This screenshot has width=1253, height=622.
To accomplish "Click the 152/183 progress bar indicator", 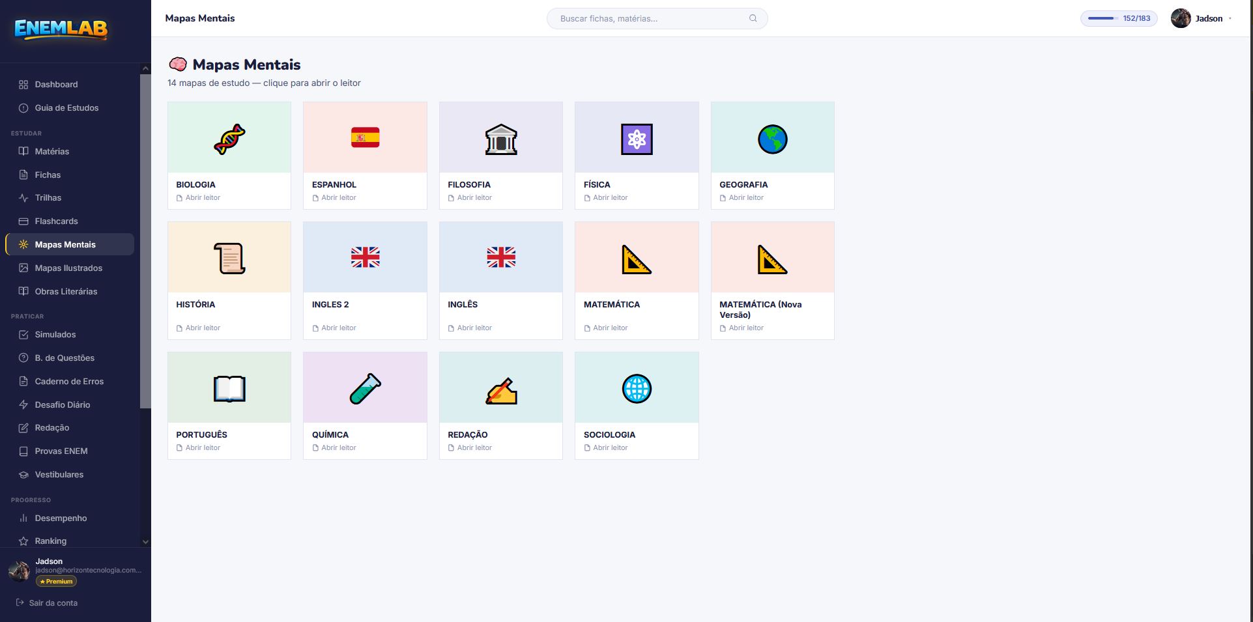I will (x=1119, y=18).
